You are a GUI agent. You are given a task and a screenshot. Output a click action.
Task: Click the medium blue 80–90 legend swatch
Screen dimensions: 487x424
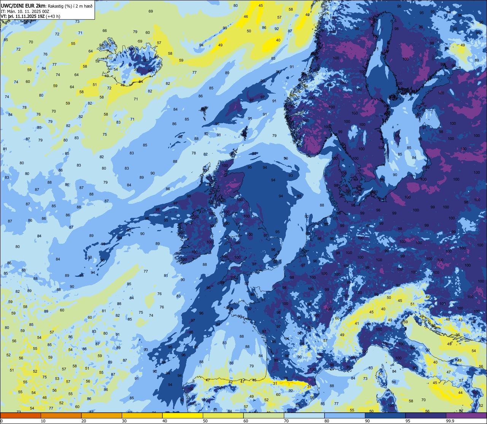point(345,416)
